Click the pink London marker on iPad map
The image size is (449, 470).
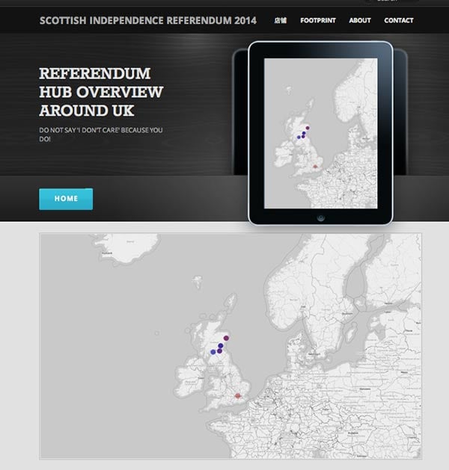coord(315,167)
